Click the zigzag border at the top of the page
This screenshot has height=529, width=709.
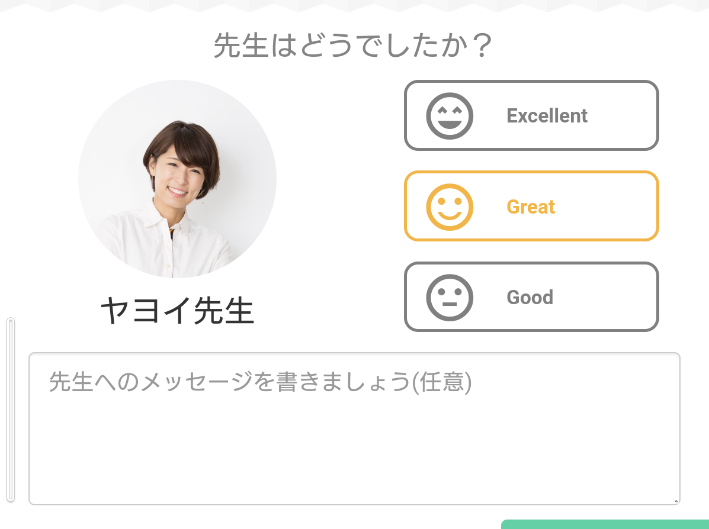[354, 5]
